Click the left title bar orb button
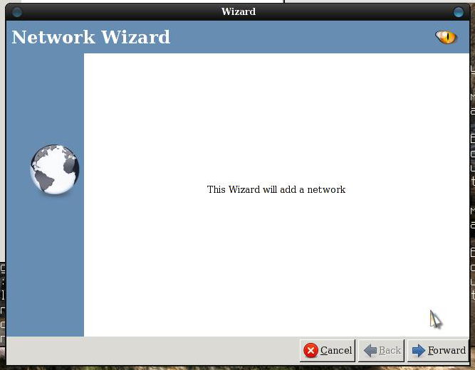Image resolution: width=475 pixels, height=370 pixels. point(17,12)
